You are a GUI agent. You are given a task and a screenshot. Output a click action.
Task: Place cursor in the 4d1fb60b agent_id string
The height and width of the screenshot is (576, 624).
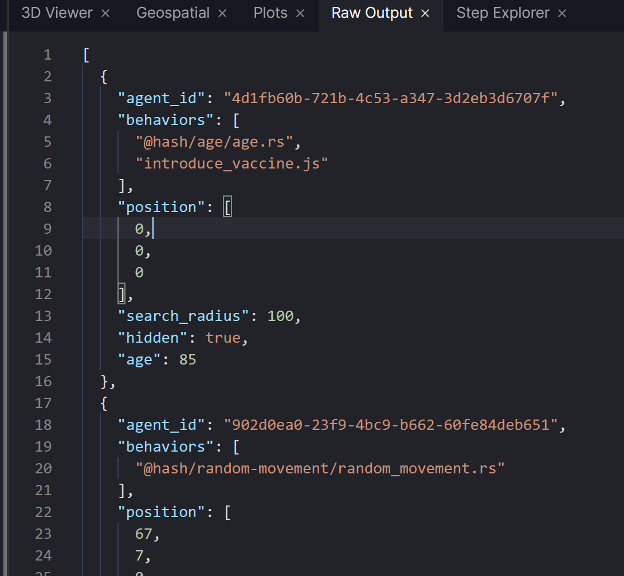point(391,99)
